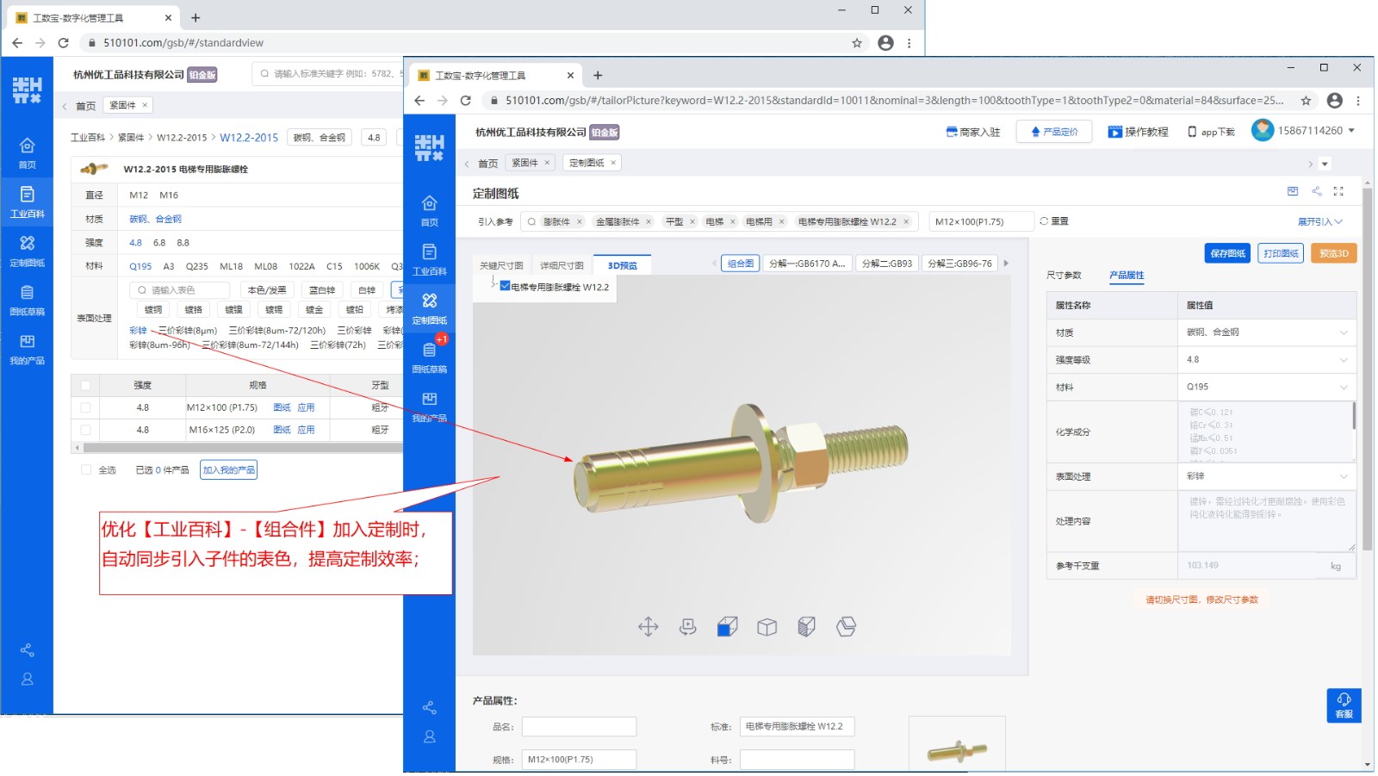Image resolution: width=1378 pixels, height=776 pixels.
Task: Switch to the 详细尺寸图 tab
Action: coord(562,265)
